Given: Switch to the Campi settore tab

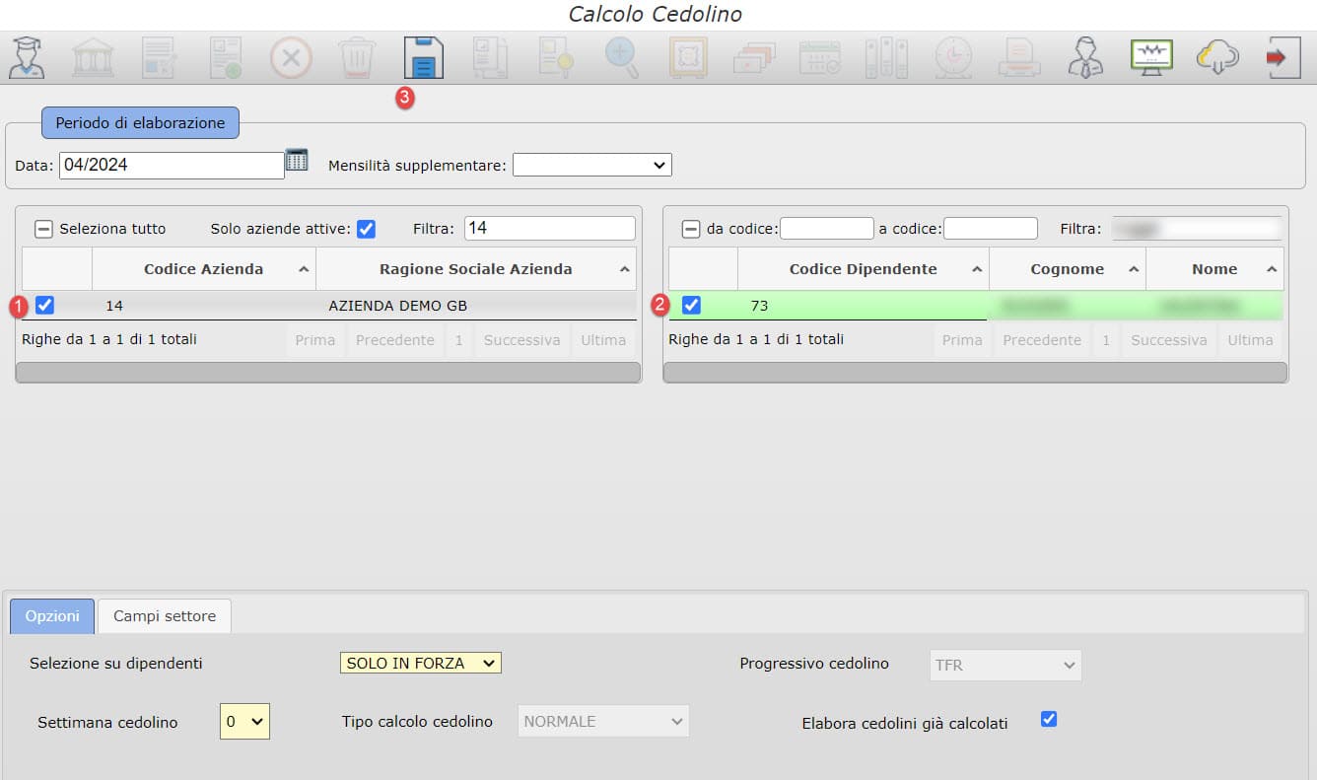Looking at the screenshot, I should point(165,615).
